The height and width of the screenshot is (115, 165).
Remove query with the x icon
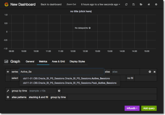tap(155, 72)
